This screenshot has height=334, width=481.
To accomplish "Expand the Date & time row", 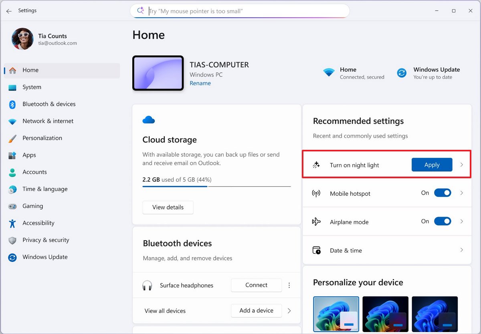I will click(461, 250).
